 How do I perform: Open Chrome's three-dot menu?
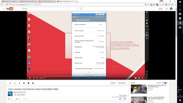[175, 5]
